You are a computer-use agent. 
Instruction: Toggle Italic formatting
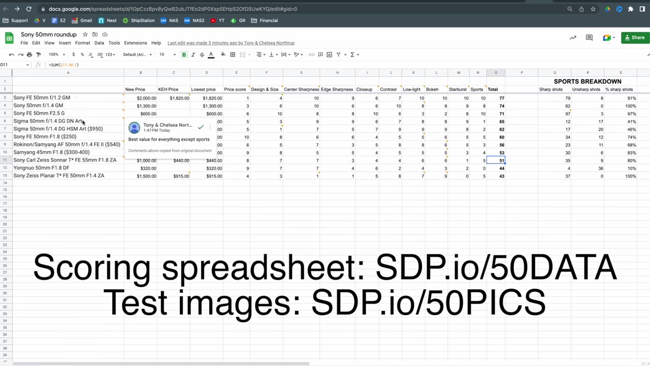pyautogui.click(x=193, y=55)
